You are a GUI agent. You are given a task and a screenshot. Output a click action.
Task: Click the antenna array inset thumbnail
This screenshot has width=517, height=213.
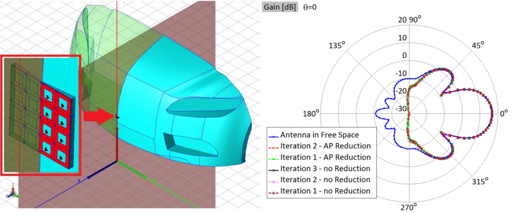(41, 115)
